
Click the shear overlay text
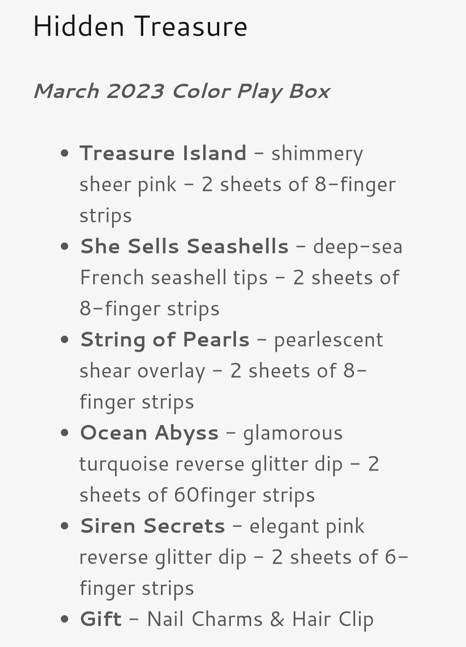click(142, 371)
